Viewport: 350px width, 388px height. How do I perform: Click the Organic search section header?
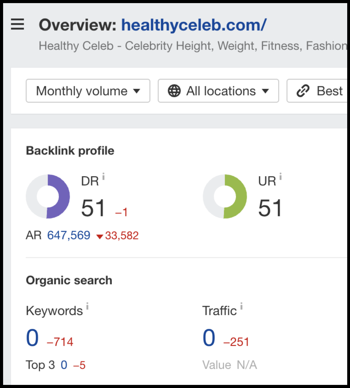click(x=70, y=280)
